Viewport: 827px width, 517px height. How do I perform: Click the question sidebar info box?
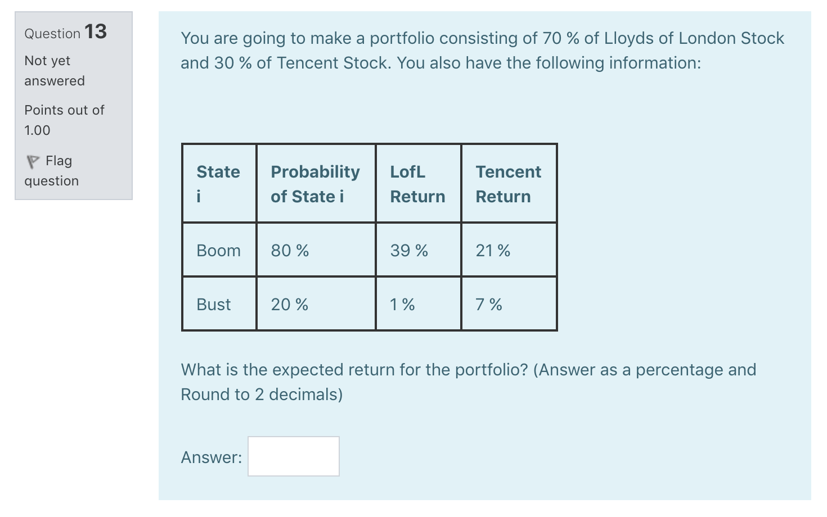[73, 104]
